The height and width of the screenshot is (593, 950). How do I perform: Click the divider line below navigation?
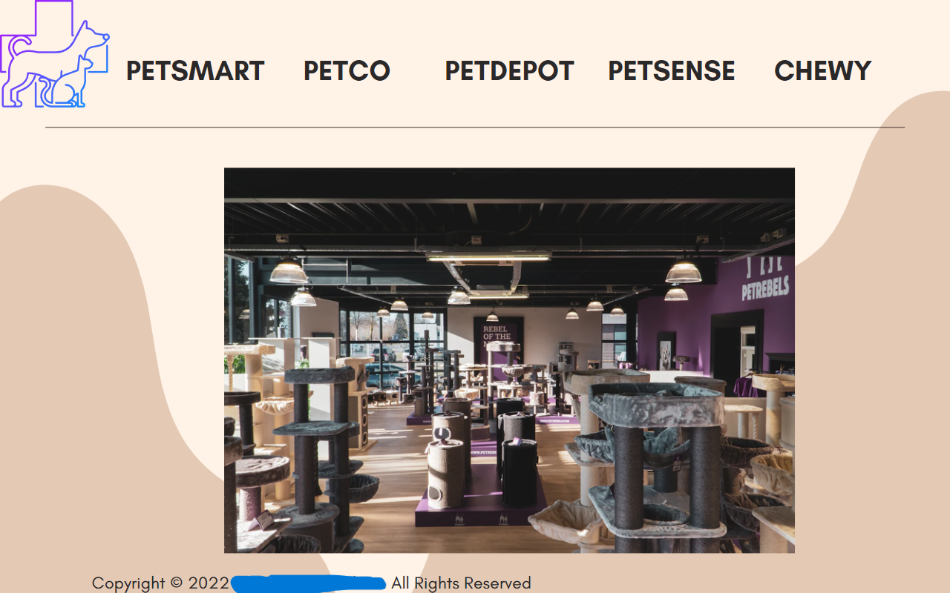(x=475, y=127)
